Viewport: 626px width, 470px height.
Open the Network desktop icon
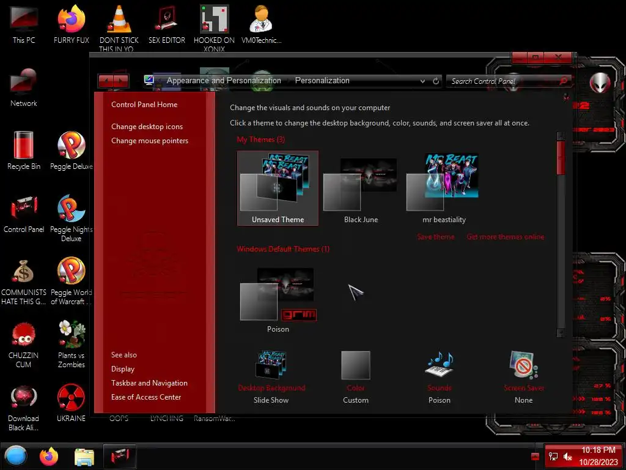24,88
